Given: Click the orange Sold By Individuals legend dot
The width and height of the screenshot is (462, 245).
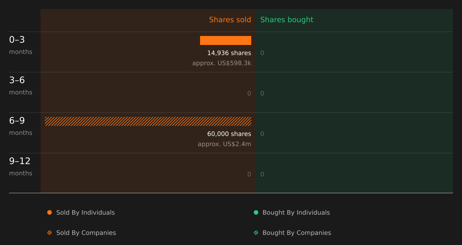Looking at the screenshot, I should pyautogui.click(x=50, y=212).
